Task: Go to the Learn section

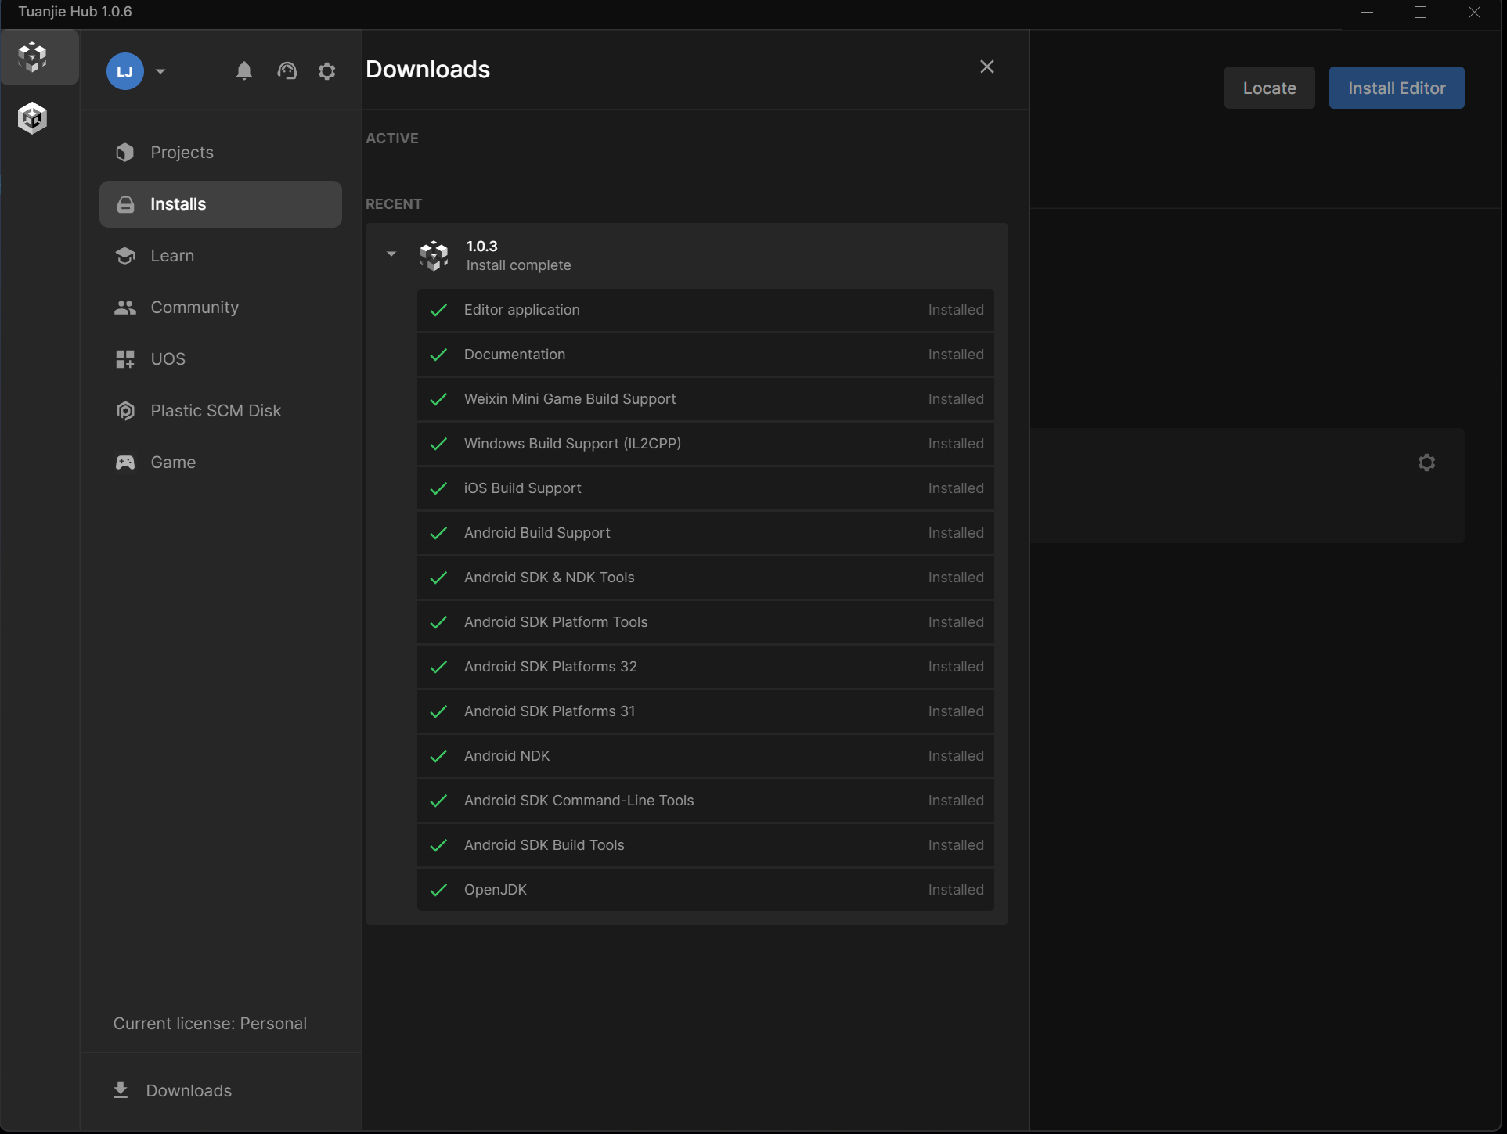Action: pyautogui.click(x=172, y=256)
